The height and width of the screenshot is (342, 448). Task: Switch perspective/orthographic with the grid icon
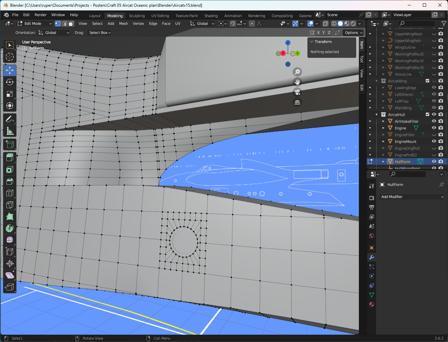tap(297, 102)
